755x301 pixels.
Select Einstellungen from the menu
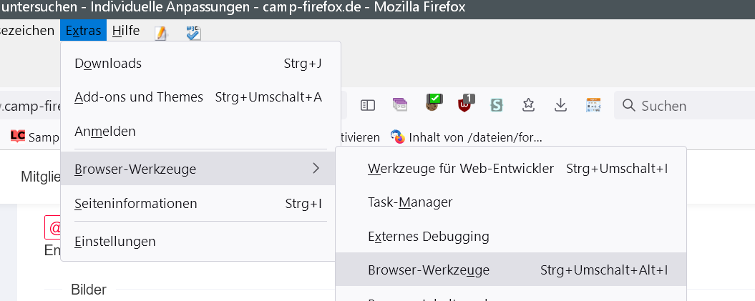[x=115, y=242]
